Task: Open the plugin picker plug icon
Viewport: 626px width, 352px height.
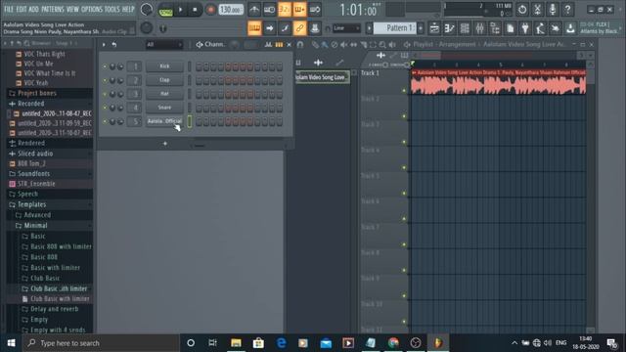Action: [525, 28]
